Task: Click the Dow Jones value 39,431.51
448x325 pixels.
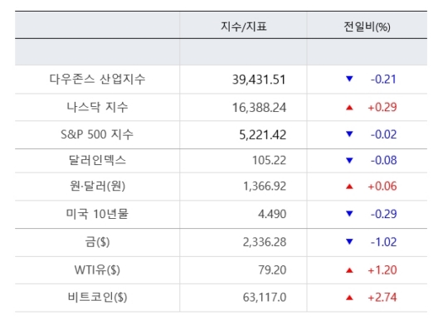Action: pos(259,80)
